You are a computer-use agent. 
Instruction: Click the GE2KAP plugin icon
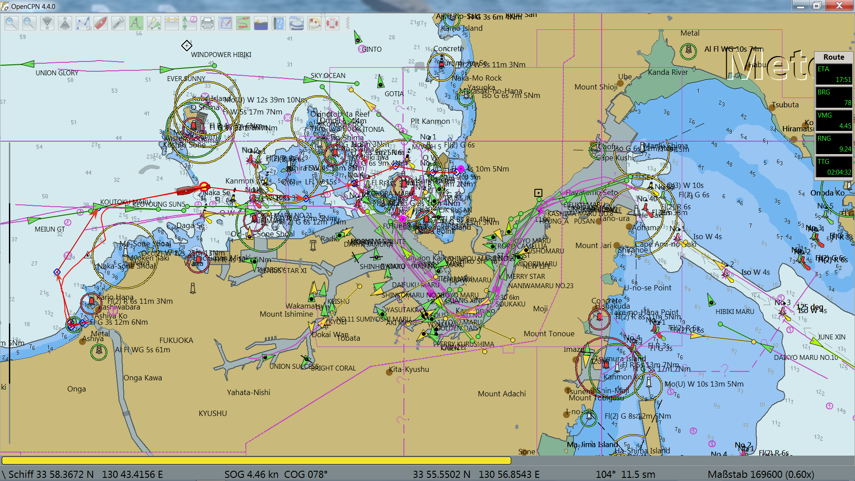[297, 23]
